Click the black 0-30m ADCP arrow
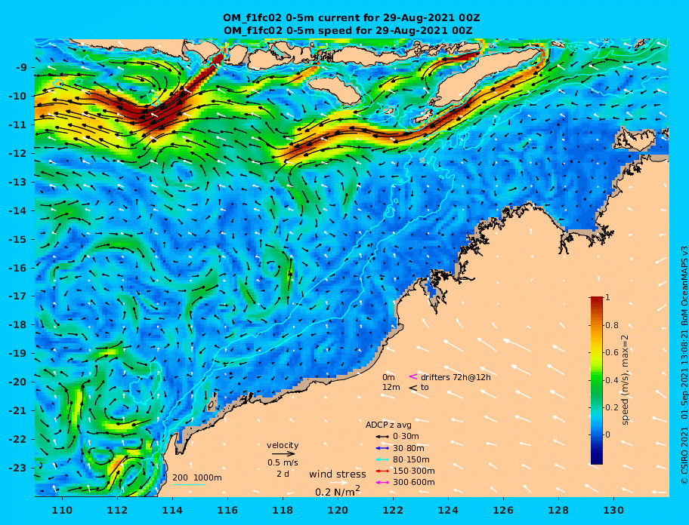Screen dimensions: 689x525 pos(382,437)
